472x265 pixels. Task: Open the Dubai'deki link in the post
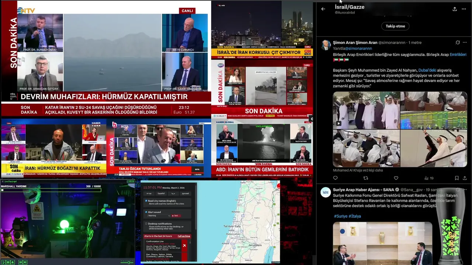(x=427, y=70)
